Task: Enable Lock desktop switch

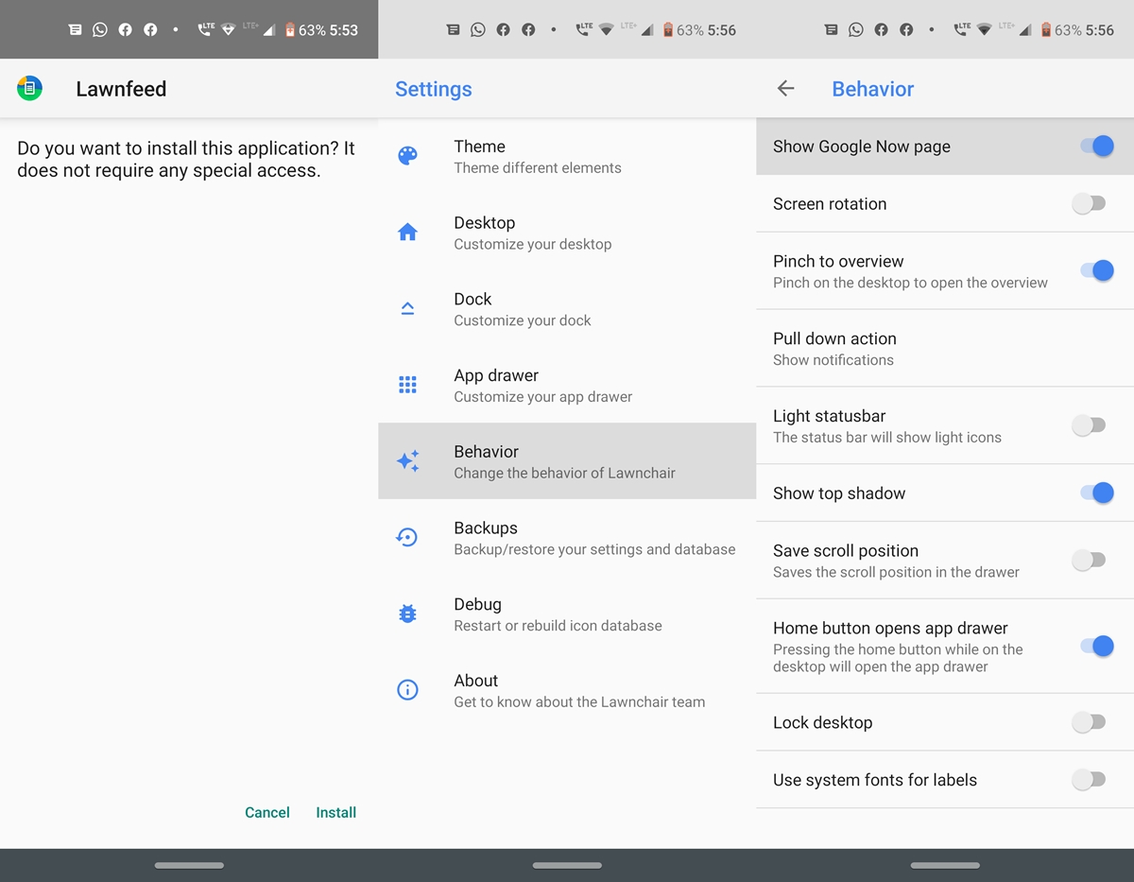Action: [1089, 723]
